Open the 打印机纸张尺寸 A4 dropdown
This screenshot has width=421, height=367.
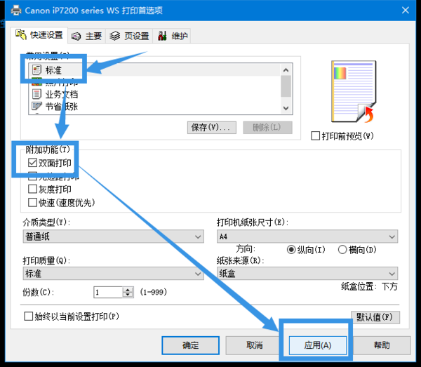[x=307, y=236]
